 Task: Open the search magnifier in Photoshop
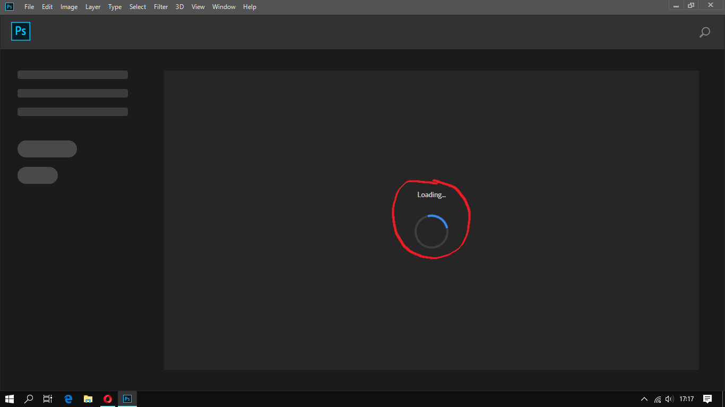point(704,32)
